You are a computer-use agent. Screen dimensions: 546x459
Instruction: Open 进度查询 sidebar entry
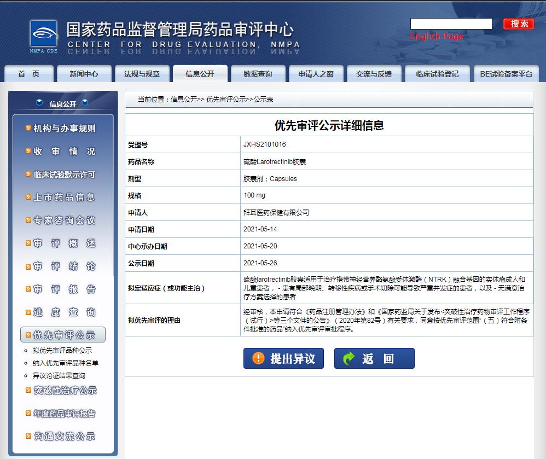coord(65,312)
